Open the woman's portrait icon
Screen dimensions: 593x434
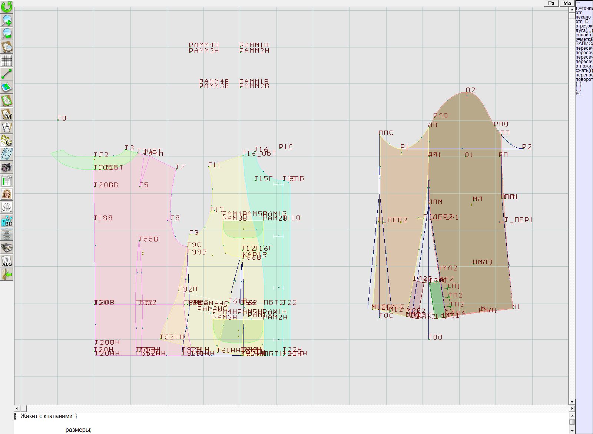[7, 194]
